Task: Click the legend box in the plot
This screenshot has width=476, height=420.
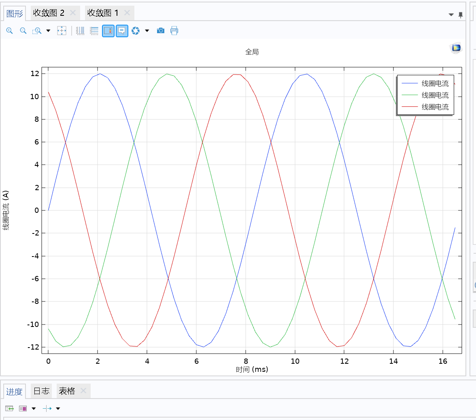Action: pos(425,95)
